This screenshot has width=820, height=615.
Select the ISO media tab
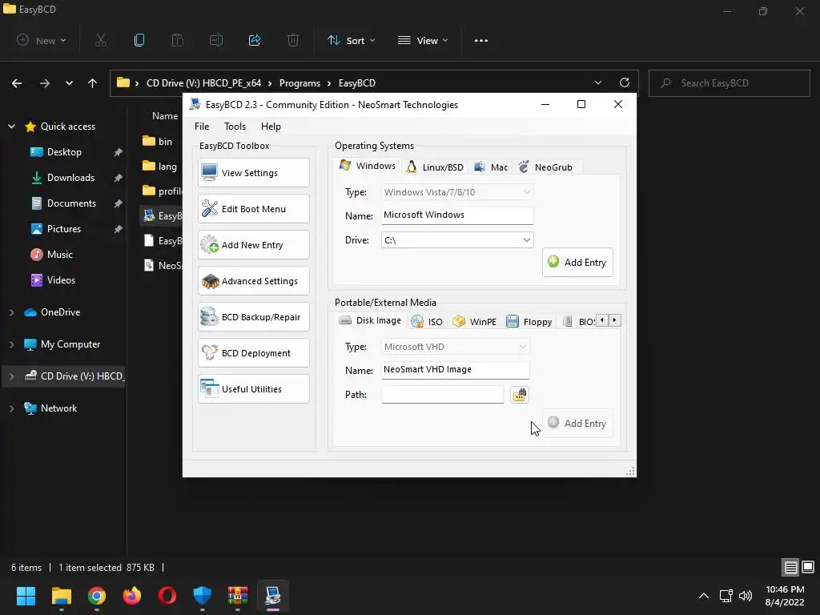[427, 322]
